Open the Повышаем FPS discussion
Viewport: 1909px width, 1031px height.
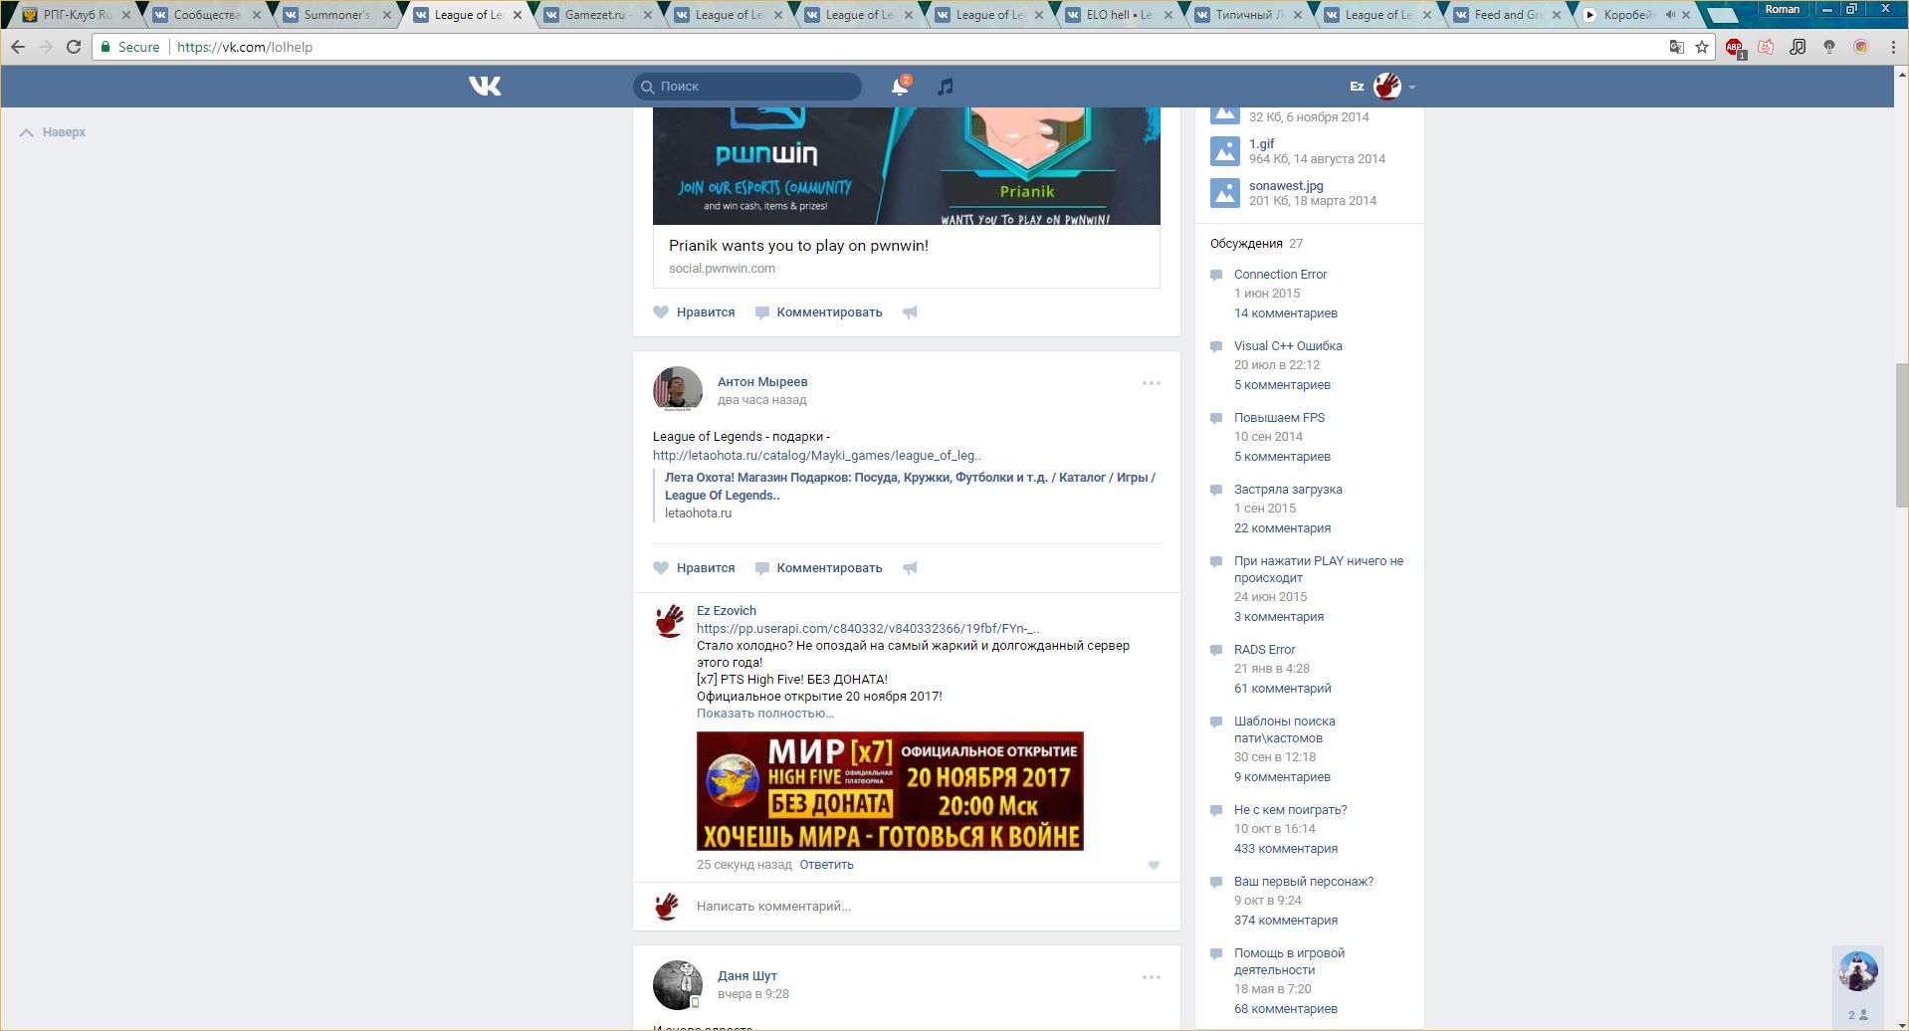pyautogui.click(x=1279, y=418)
